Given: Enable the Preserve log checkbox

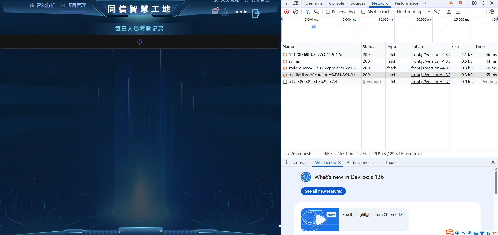Looking at the screenshot, I should point(328,12).
